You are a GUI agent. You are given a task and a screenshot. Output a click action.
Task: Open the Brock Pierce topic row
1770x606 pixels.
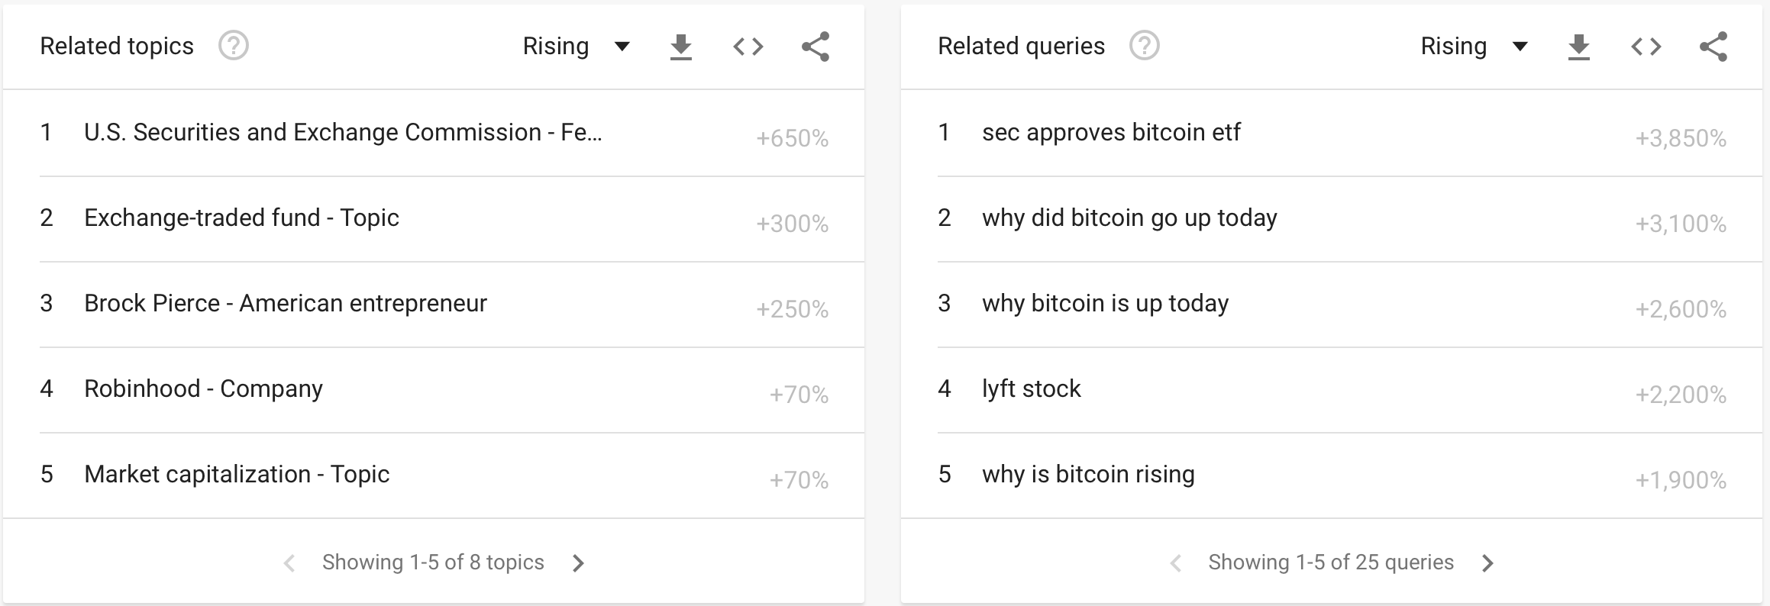pos(286,304)
